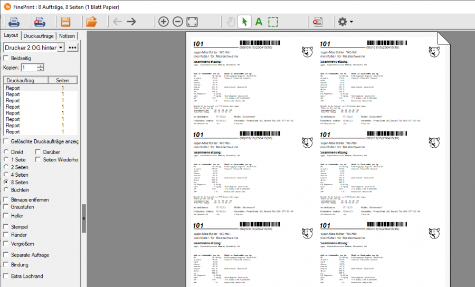
Task: Click the delete all print jobs icon
Action: click(40, 22)
